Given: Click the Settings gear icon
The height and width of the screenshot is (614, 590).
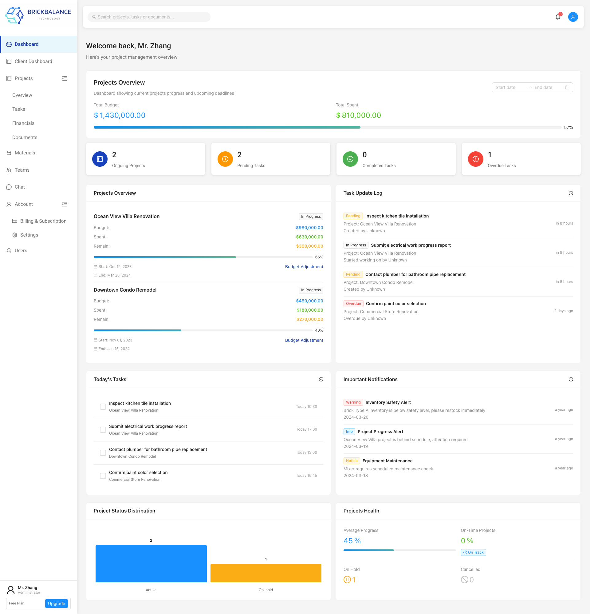Looking at the screenshot, I should [x=15, y=235].
